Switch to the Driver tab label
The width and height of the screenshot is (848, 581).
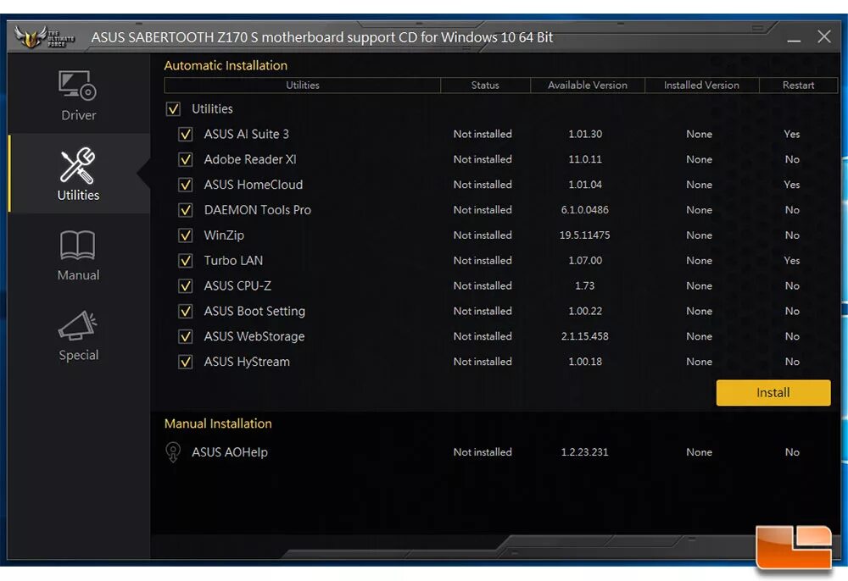tap(78, 115)
